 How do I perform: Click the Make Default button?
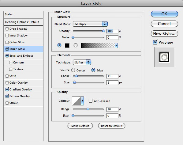coord(80,126)
